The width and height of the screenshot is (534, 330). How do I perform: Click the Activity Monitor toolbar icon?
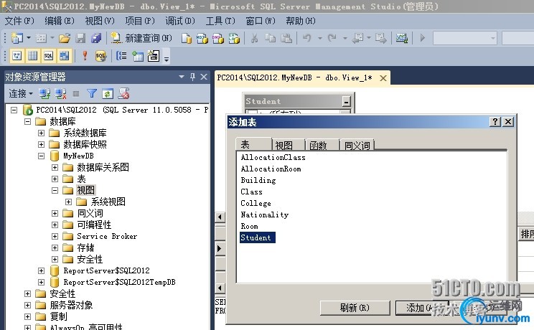point(402,38)
